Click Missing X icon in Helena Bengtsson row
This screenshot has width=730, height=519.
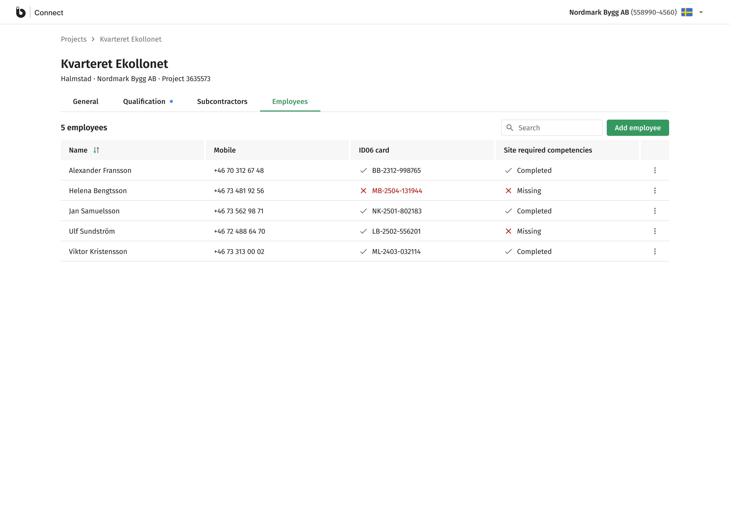tap(508, 191)
